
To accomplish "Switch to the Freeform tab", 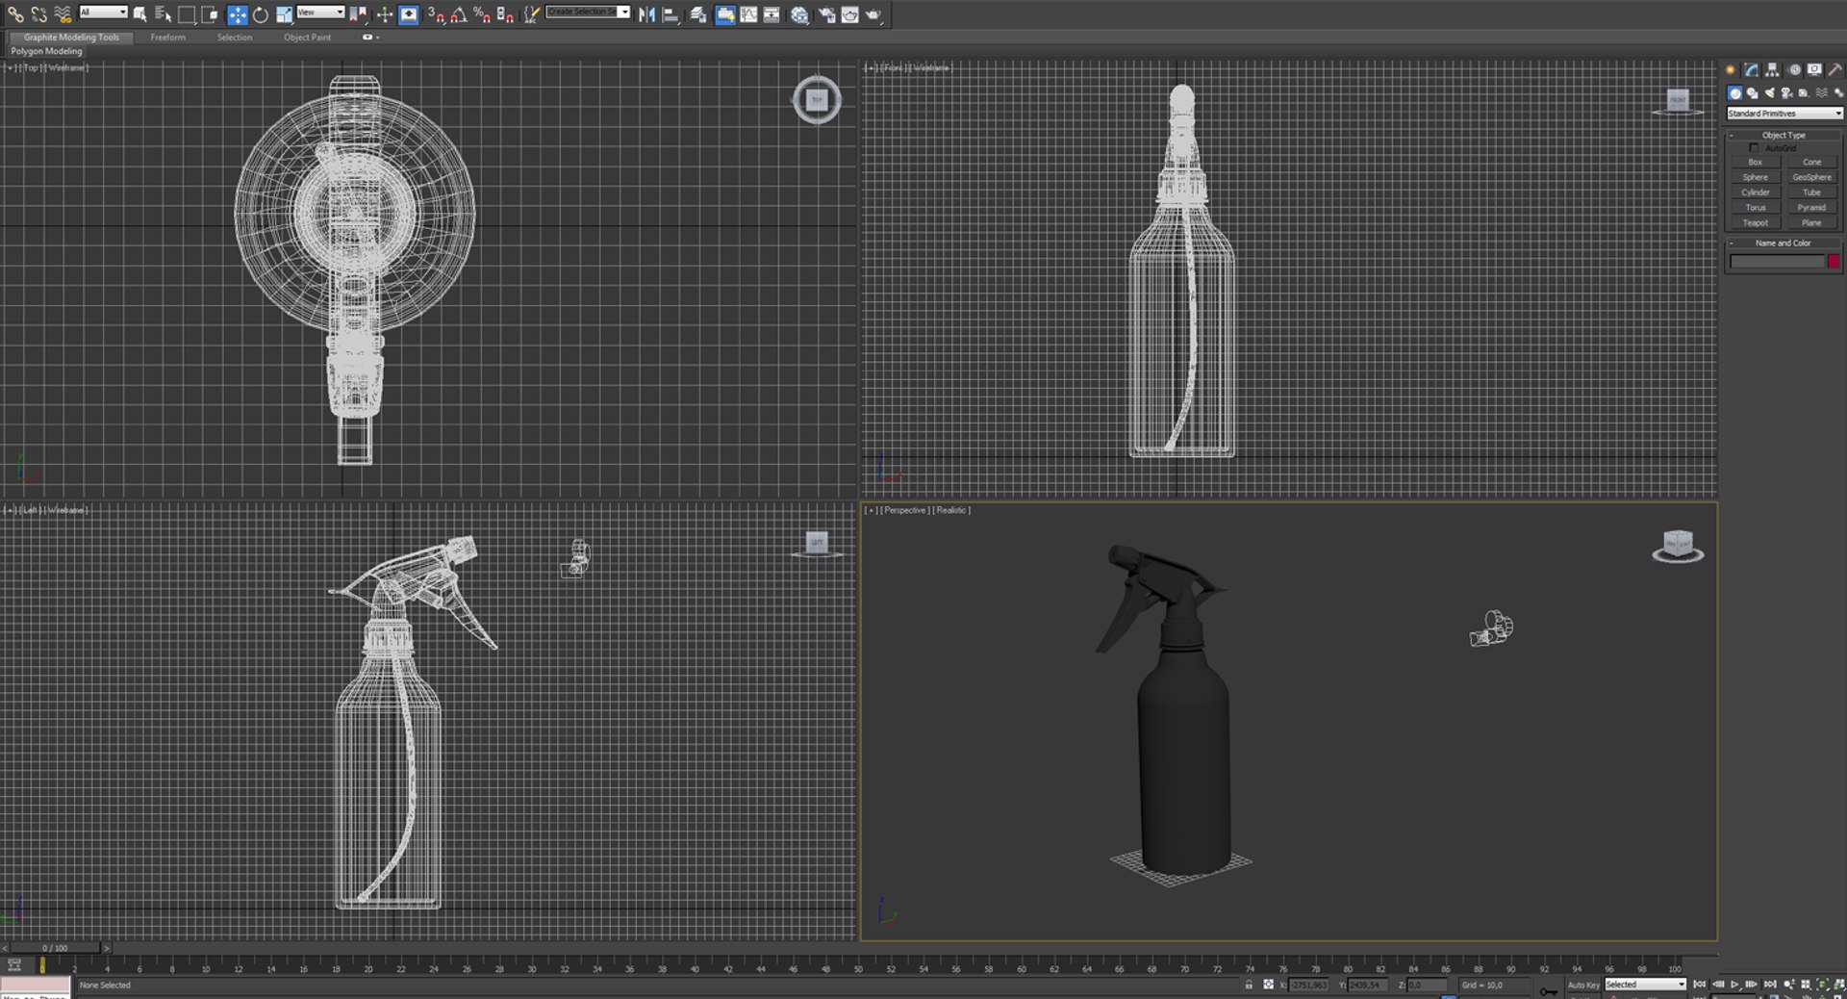I will point(168,38).
